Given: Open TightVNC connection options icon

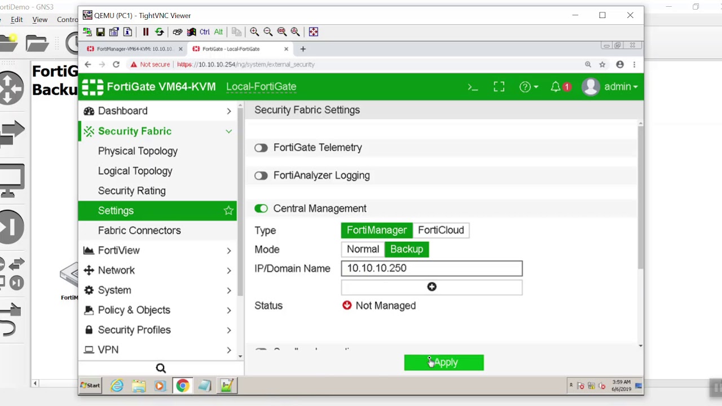Looking at the screenshot, I should (114, 32).
